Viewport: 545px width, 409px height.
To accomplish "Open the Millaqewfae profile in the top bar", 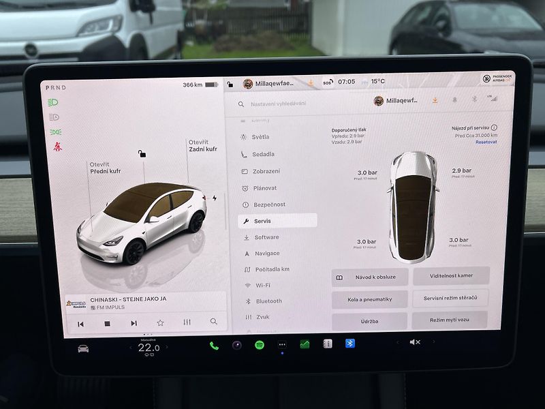I will point(268,83).
